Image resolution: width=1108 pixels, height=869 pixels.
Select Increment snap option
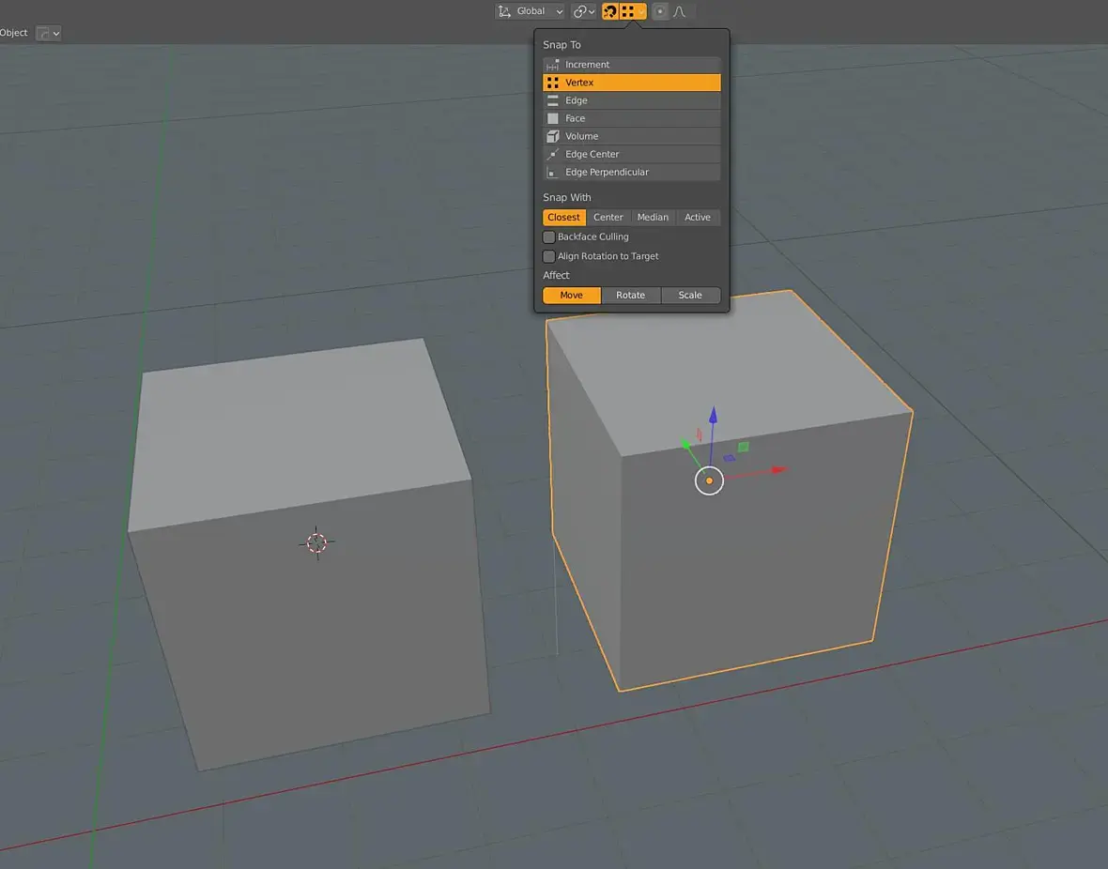tap(632, 65)
